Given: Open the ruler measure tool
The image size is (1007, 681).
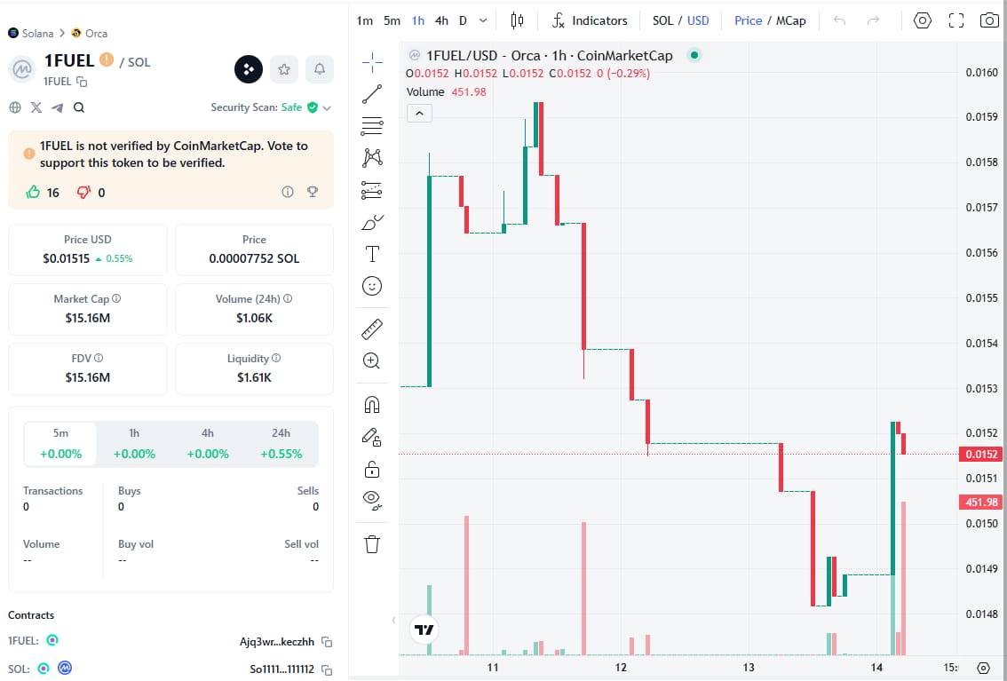Looking at the screenshot, I should [x=372, y=329].
